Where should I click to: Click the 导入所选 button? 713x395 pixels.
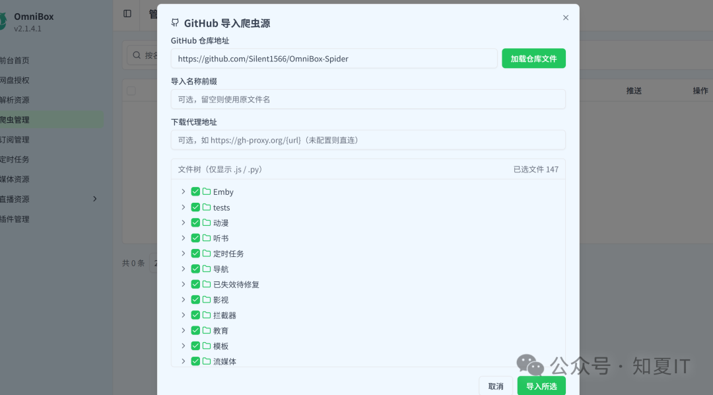pos(541,386)
